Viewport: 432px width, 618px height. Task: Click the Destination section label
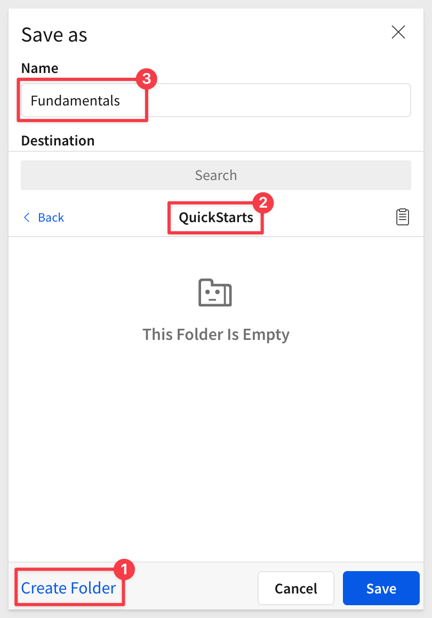click(58, 141)
